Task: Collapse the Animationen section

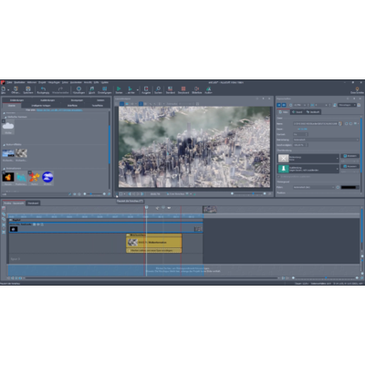Action: [x=5, y=168]
